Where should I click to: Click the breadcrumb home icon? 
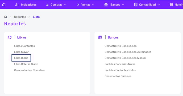click(x=6, y=17)
